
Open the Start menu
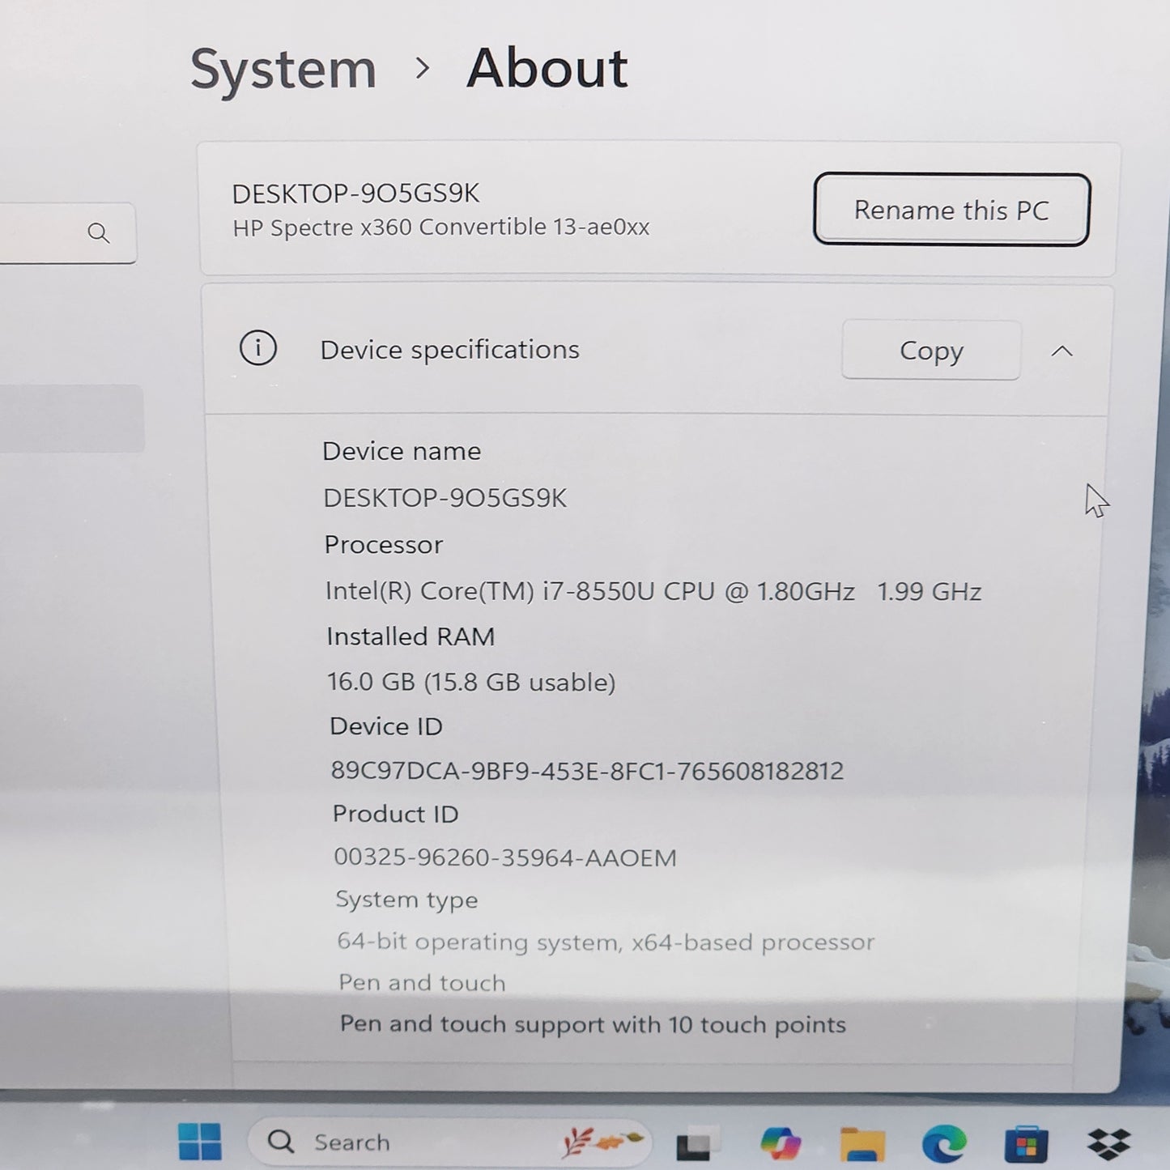(198, 1142)
